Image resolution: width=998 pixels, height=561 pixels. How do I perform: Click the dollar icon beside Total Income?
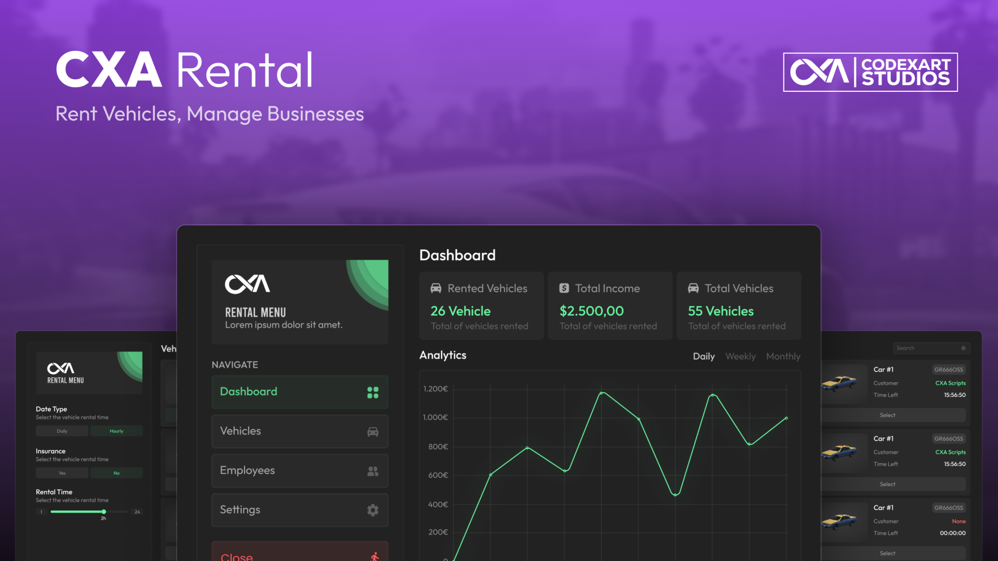tap(564, 288)
